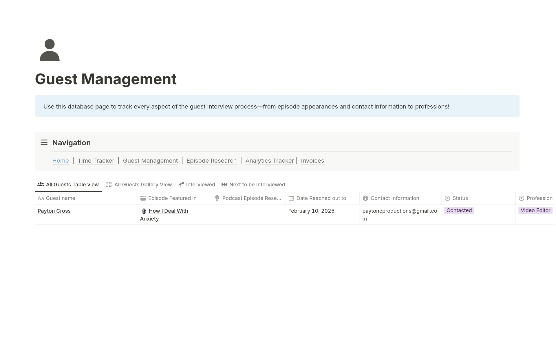Open the Payton Cross guest entry
The height and width of the screenshot is (347, 556).
click(54, 211)
